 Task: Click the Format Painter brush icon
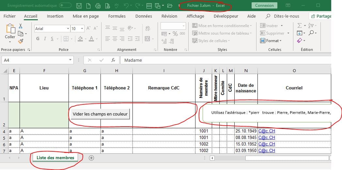click(x=21, y=41)
